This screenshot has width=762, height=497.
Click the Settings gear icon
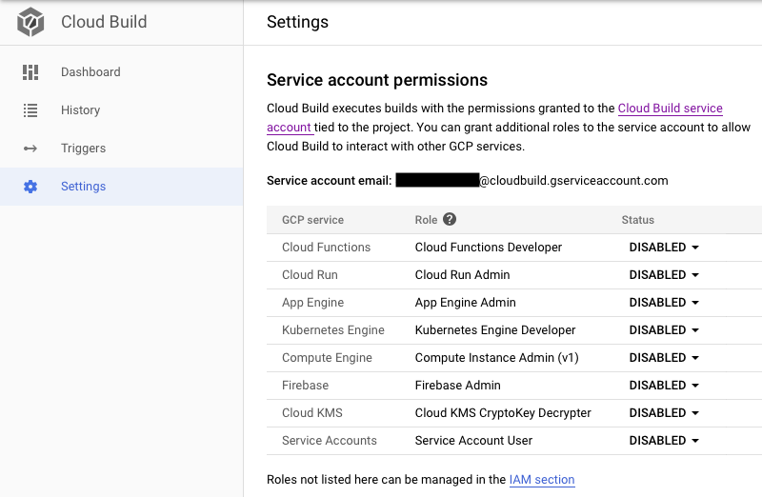click(30, 187)
